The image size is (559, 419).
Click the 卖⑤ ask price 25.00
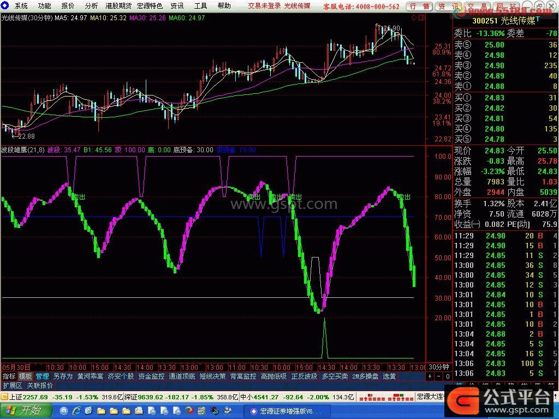tap(495, 45)
